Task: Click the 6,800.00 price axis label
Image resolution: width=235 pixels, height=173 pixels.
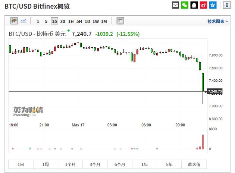Action: coord(216,119)
